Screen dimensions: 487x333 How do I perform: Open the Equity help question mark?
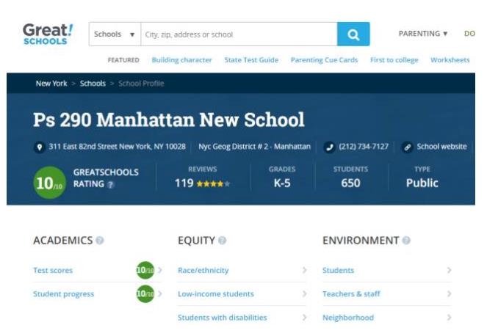coord(222,241)
